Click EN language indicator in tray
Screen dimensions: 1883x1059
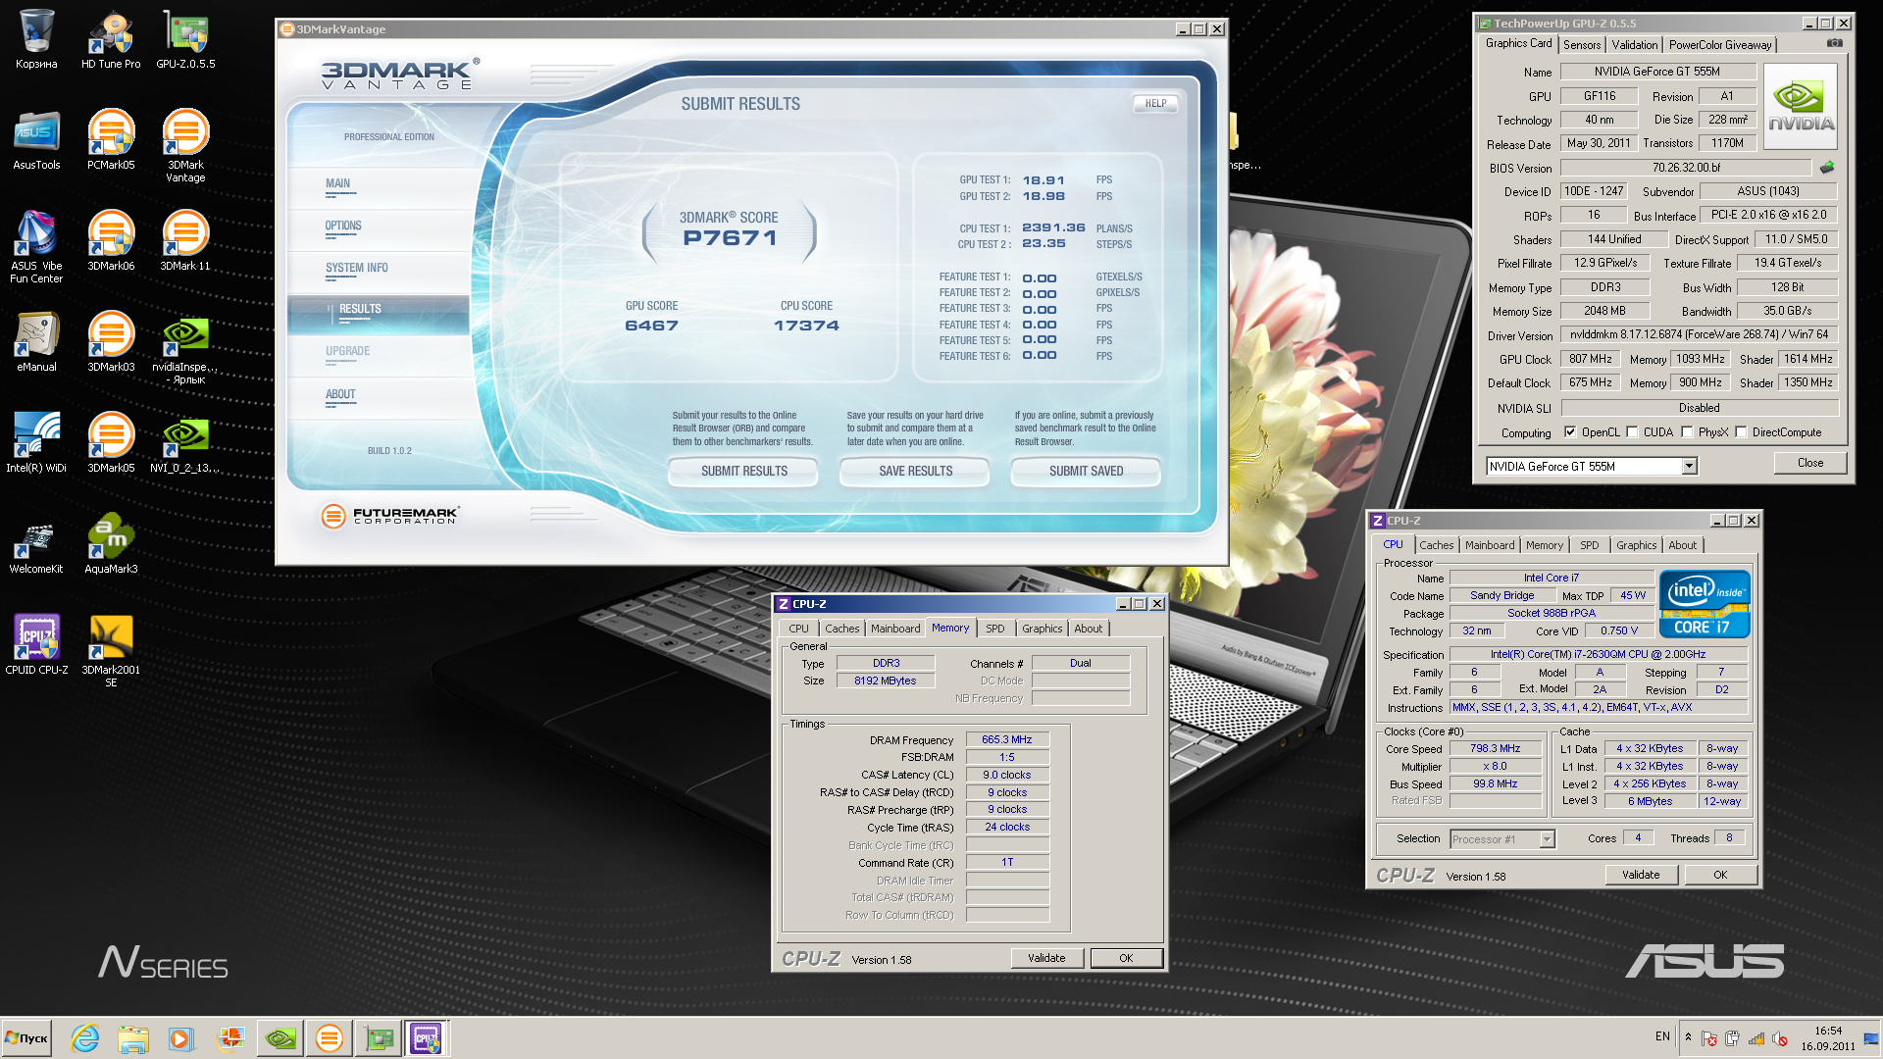[1662, 1036]
